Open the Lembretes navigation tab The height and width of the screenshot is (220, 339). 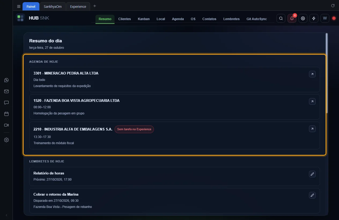(231, 19)
